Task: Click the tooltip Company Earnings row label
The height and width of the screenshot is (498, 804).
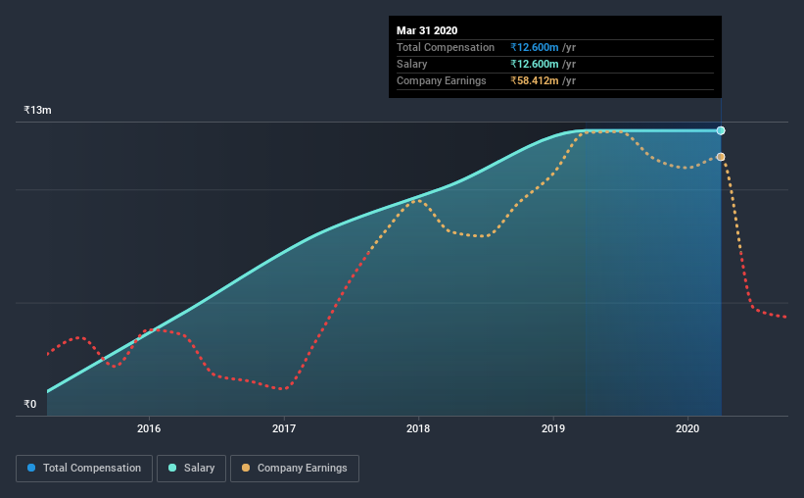Action: click(441, 80)
